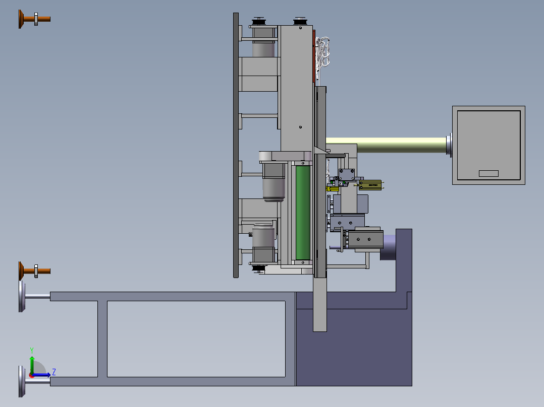Screen dimensions: 544x407
Task: Click the silver foot pad on the frame's bottom rail
Action: point(22,381)
